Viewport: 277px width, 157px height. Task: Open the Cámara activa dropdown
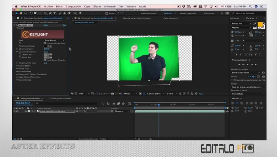click(x=155, y=94)
